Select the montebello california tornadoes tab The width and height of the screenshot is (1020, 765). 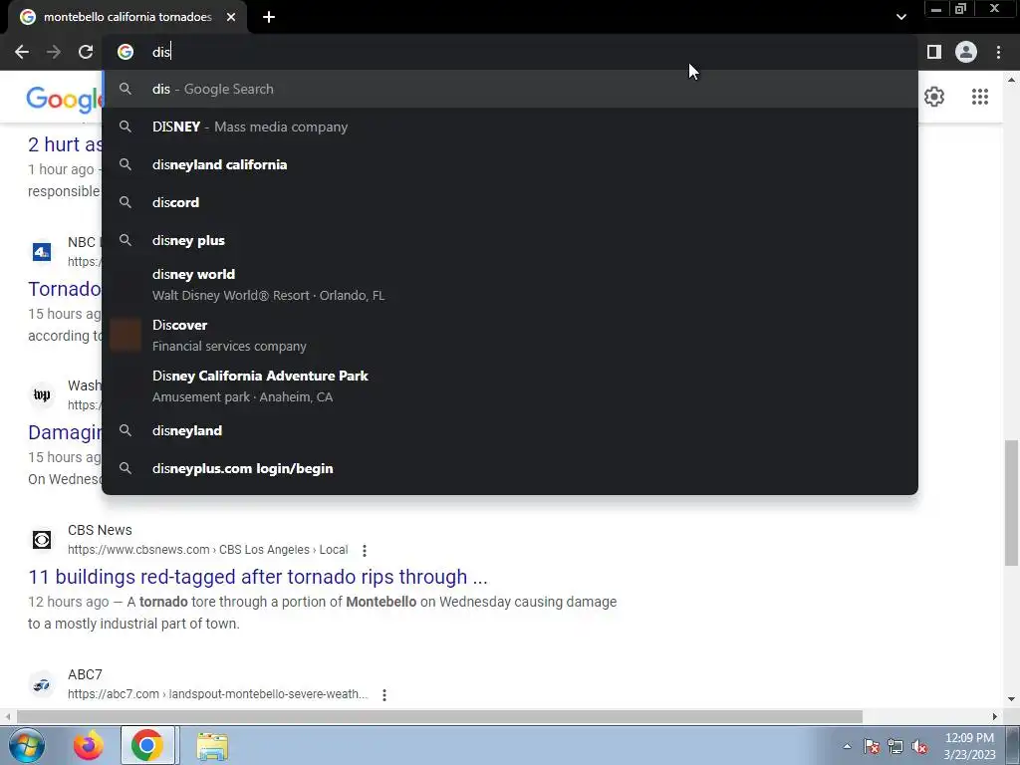click(127, 17)
